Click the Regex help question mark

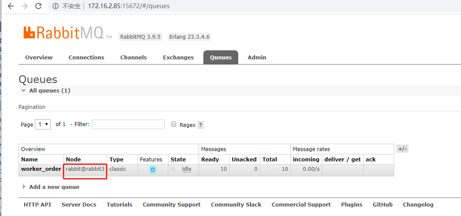(200, 125)
